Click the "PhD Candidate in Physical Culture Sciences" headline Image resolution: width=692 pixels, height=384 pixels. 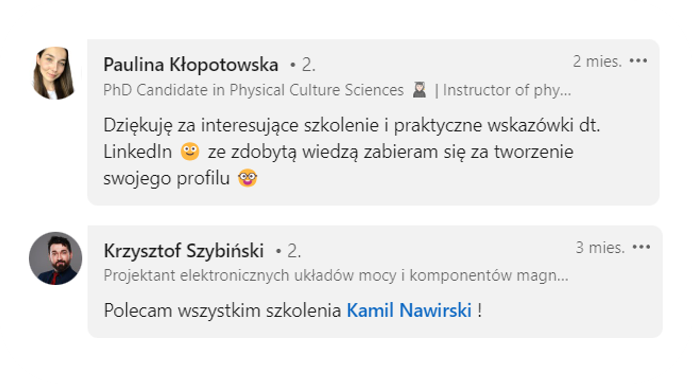click(x=253, y=90)
